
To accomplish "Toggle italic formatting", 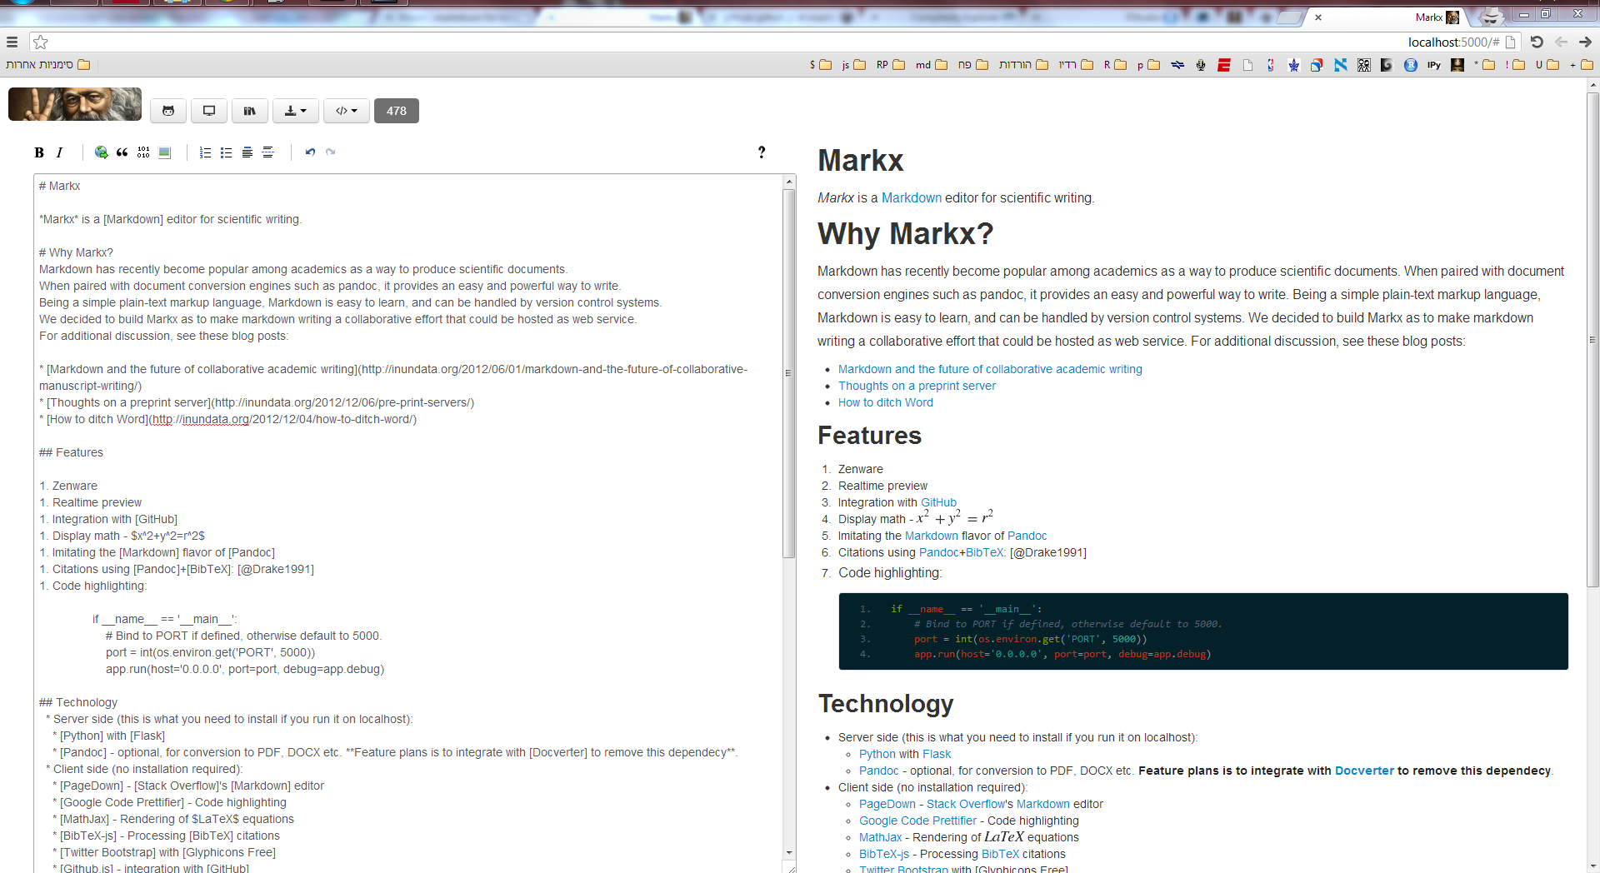I will pyautogui.click(x=60, y=152).
